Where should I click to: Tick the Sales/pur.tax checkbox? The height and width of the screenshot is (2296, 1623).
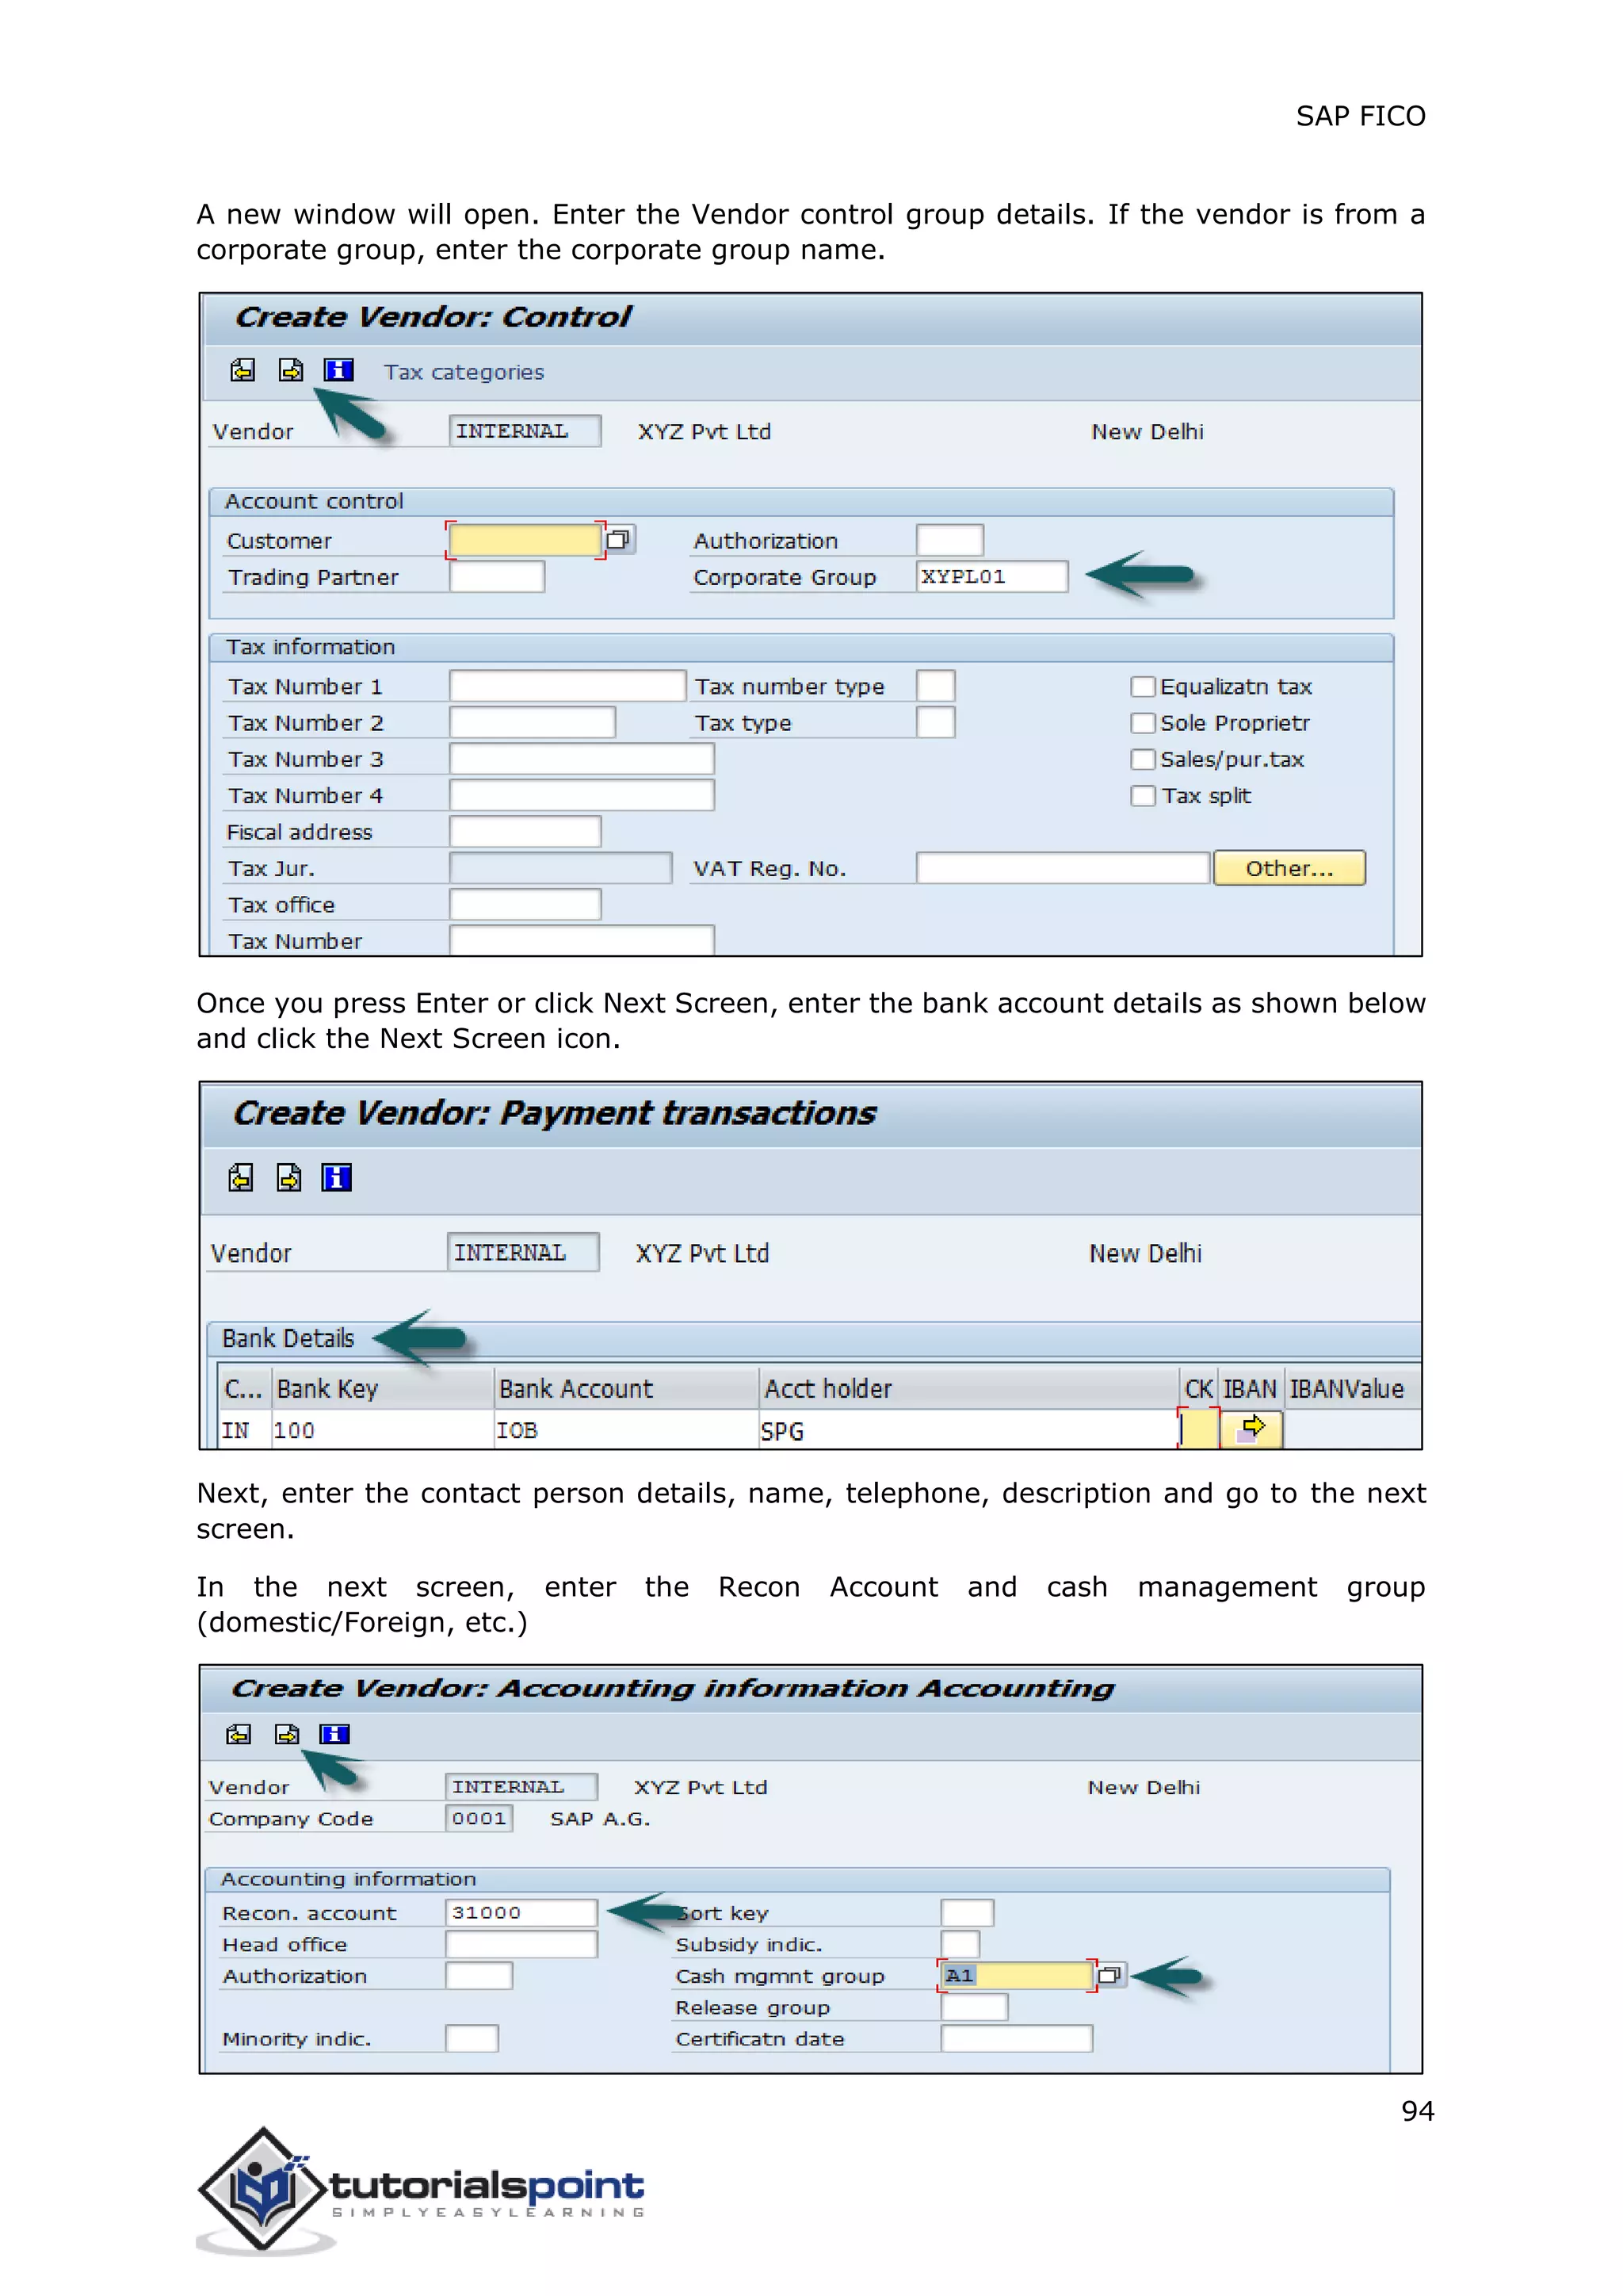[x=1142, y=759]
